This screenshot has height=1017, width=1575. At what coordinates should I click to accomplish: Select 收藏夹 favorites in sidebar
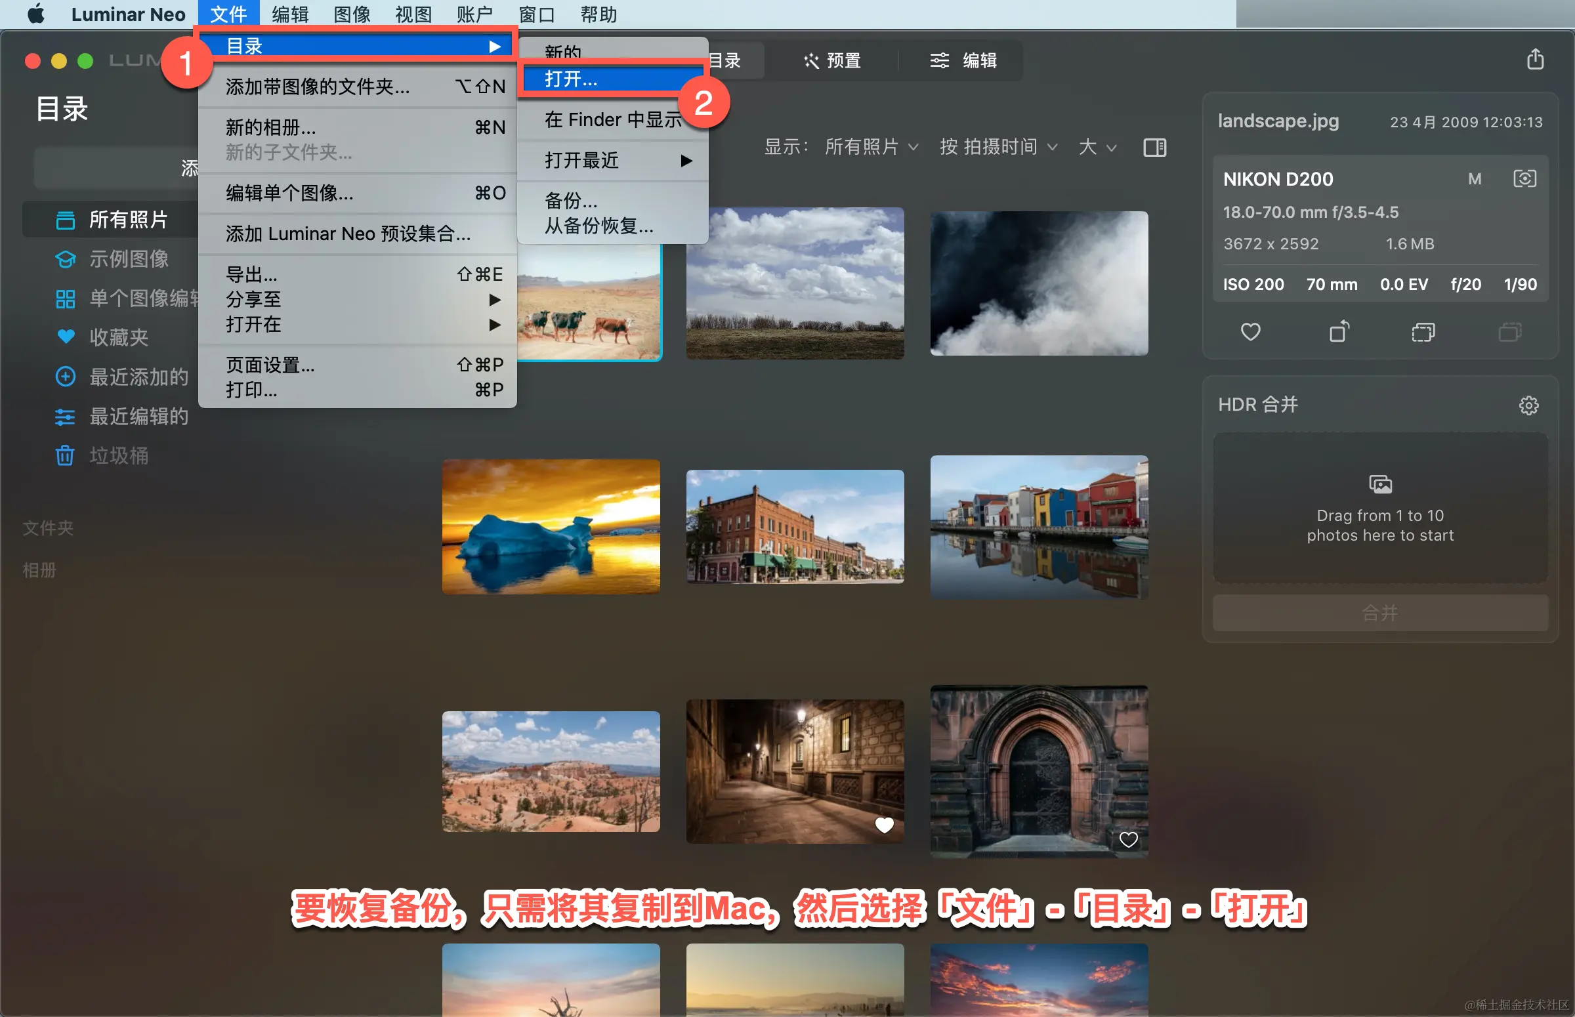click(118, 337)
